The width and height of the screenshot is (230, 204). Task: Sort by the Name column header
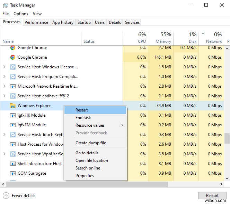pos(41,38)
